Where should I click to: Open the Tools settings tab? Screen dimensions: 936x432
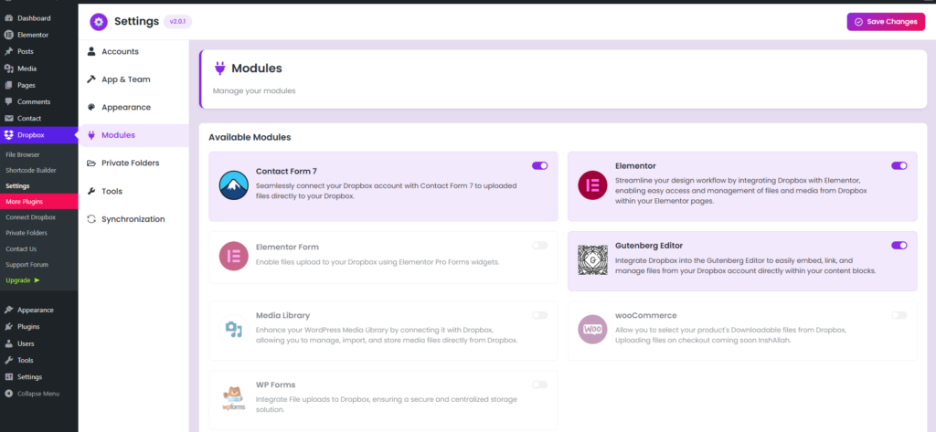[133, 191]
